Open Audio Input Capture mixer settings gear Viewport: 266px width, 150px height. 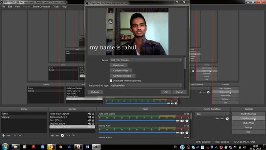pyautogui.click(x=187, y=121)
